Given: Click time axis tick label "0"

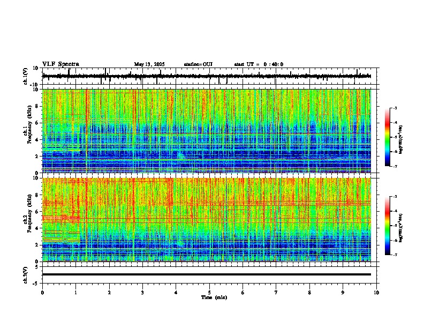Looking at the screenshot, I should 42,293.
